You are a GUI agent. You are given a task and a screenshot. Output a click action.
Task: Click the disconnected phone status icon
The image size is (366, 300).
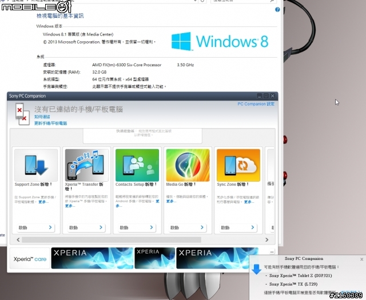(x=22, y=114)
